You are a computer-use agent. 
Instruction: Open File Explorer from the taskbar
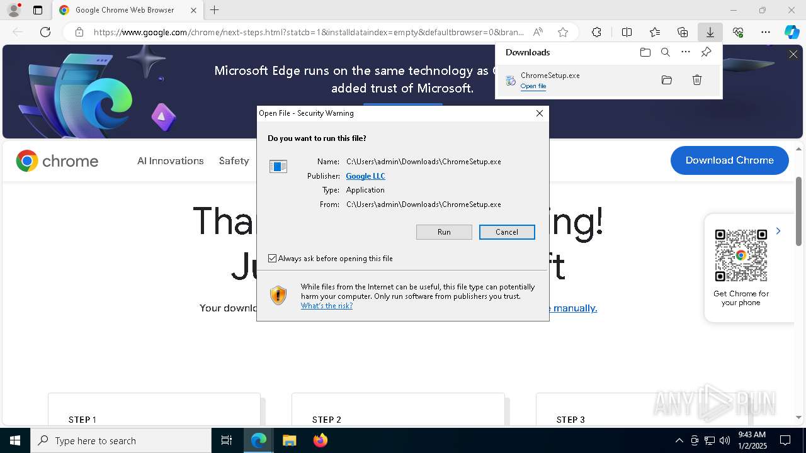click(289, 440)
